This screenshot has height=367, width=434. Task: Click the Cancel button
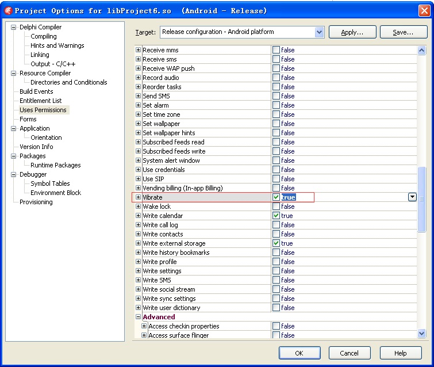349,353
